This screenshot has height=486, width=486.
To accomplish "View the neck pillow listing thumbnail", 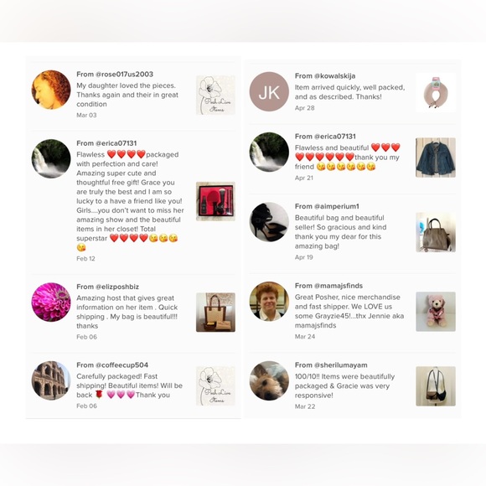I will 436,92.
